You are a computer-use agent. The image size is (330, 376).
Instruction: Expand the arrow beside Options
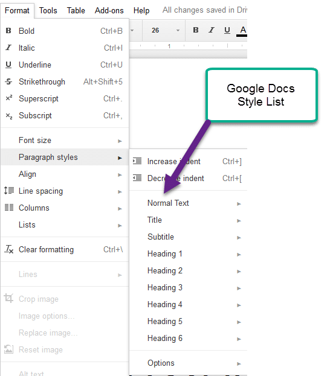pyautogui.click(x=239, y=364)
